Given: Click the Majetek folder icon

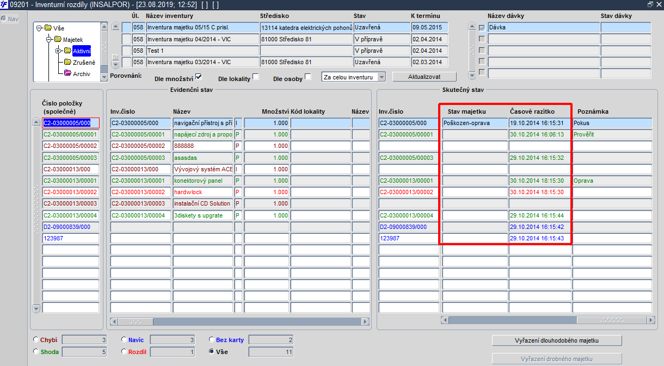Looking at the screenshot, I should pos(58,39).
